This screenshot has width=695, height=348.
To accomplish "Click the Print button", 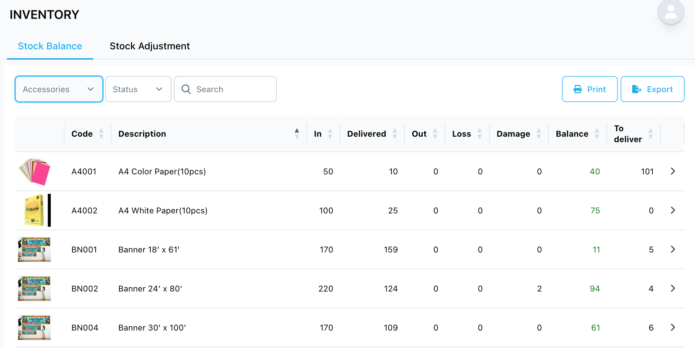I will click(590, 89).
